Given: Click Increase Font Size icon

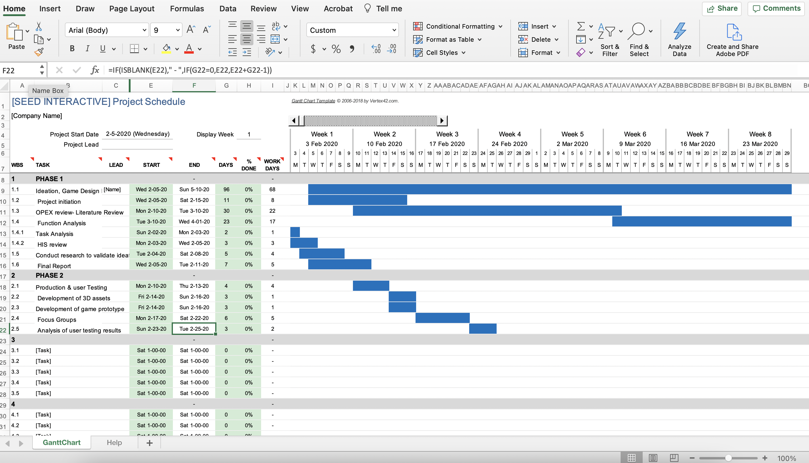Looking at the screenshot, I should pos(191,30).
